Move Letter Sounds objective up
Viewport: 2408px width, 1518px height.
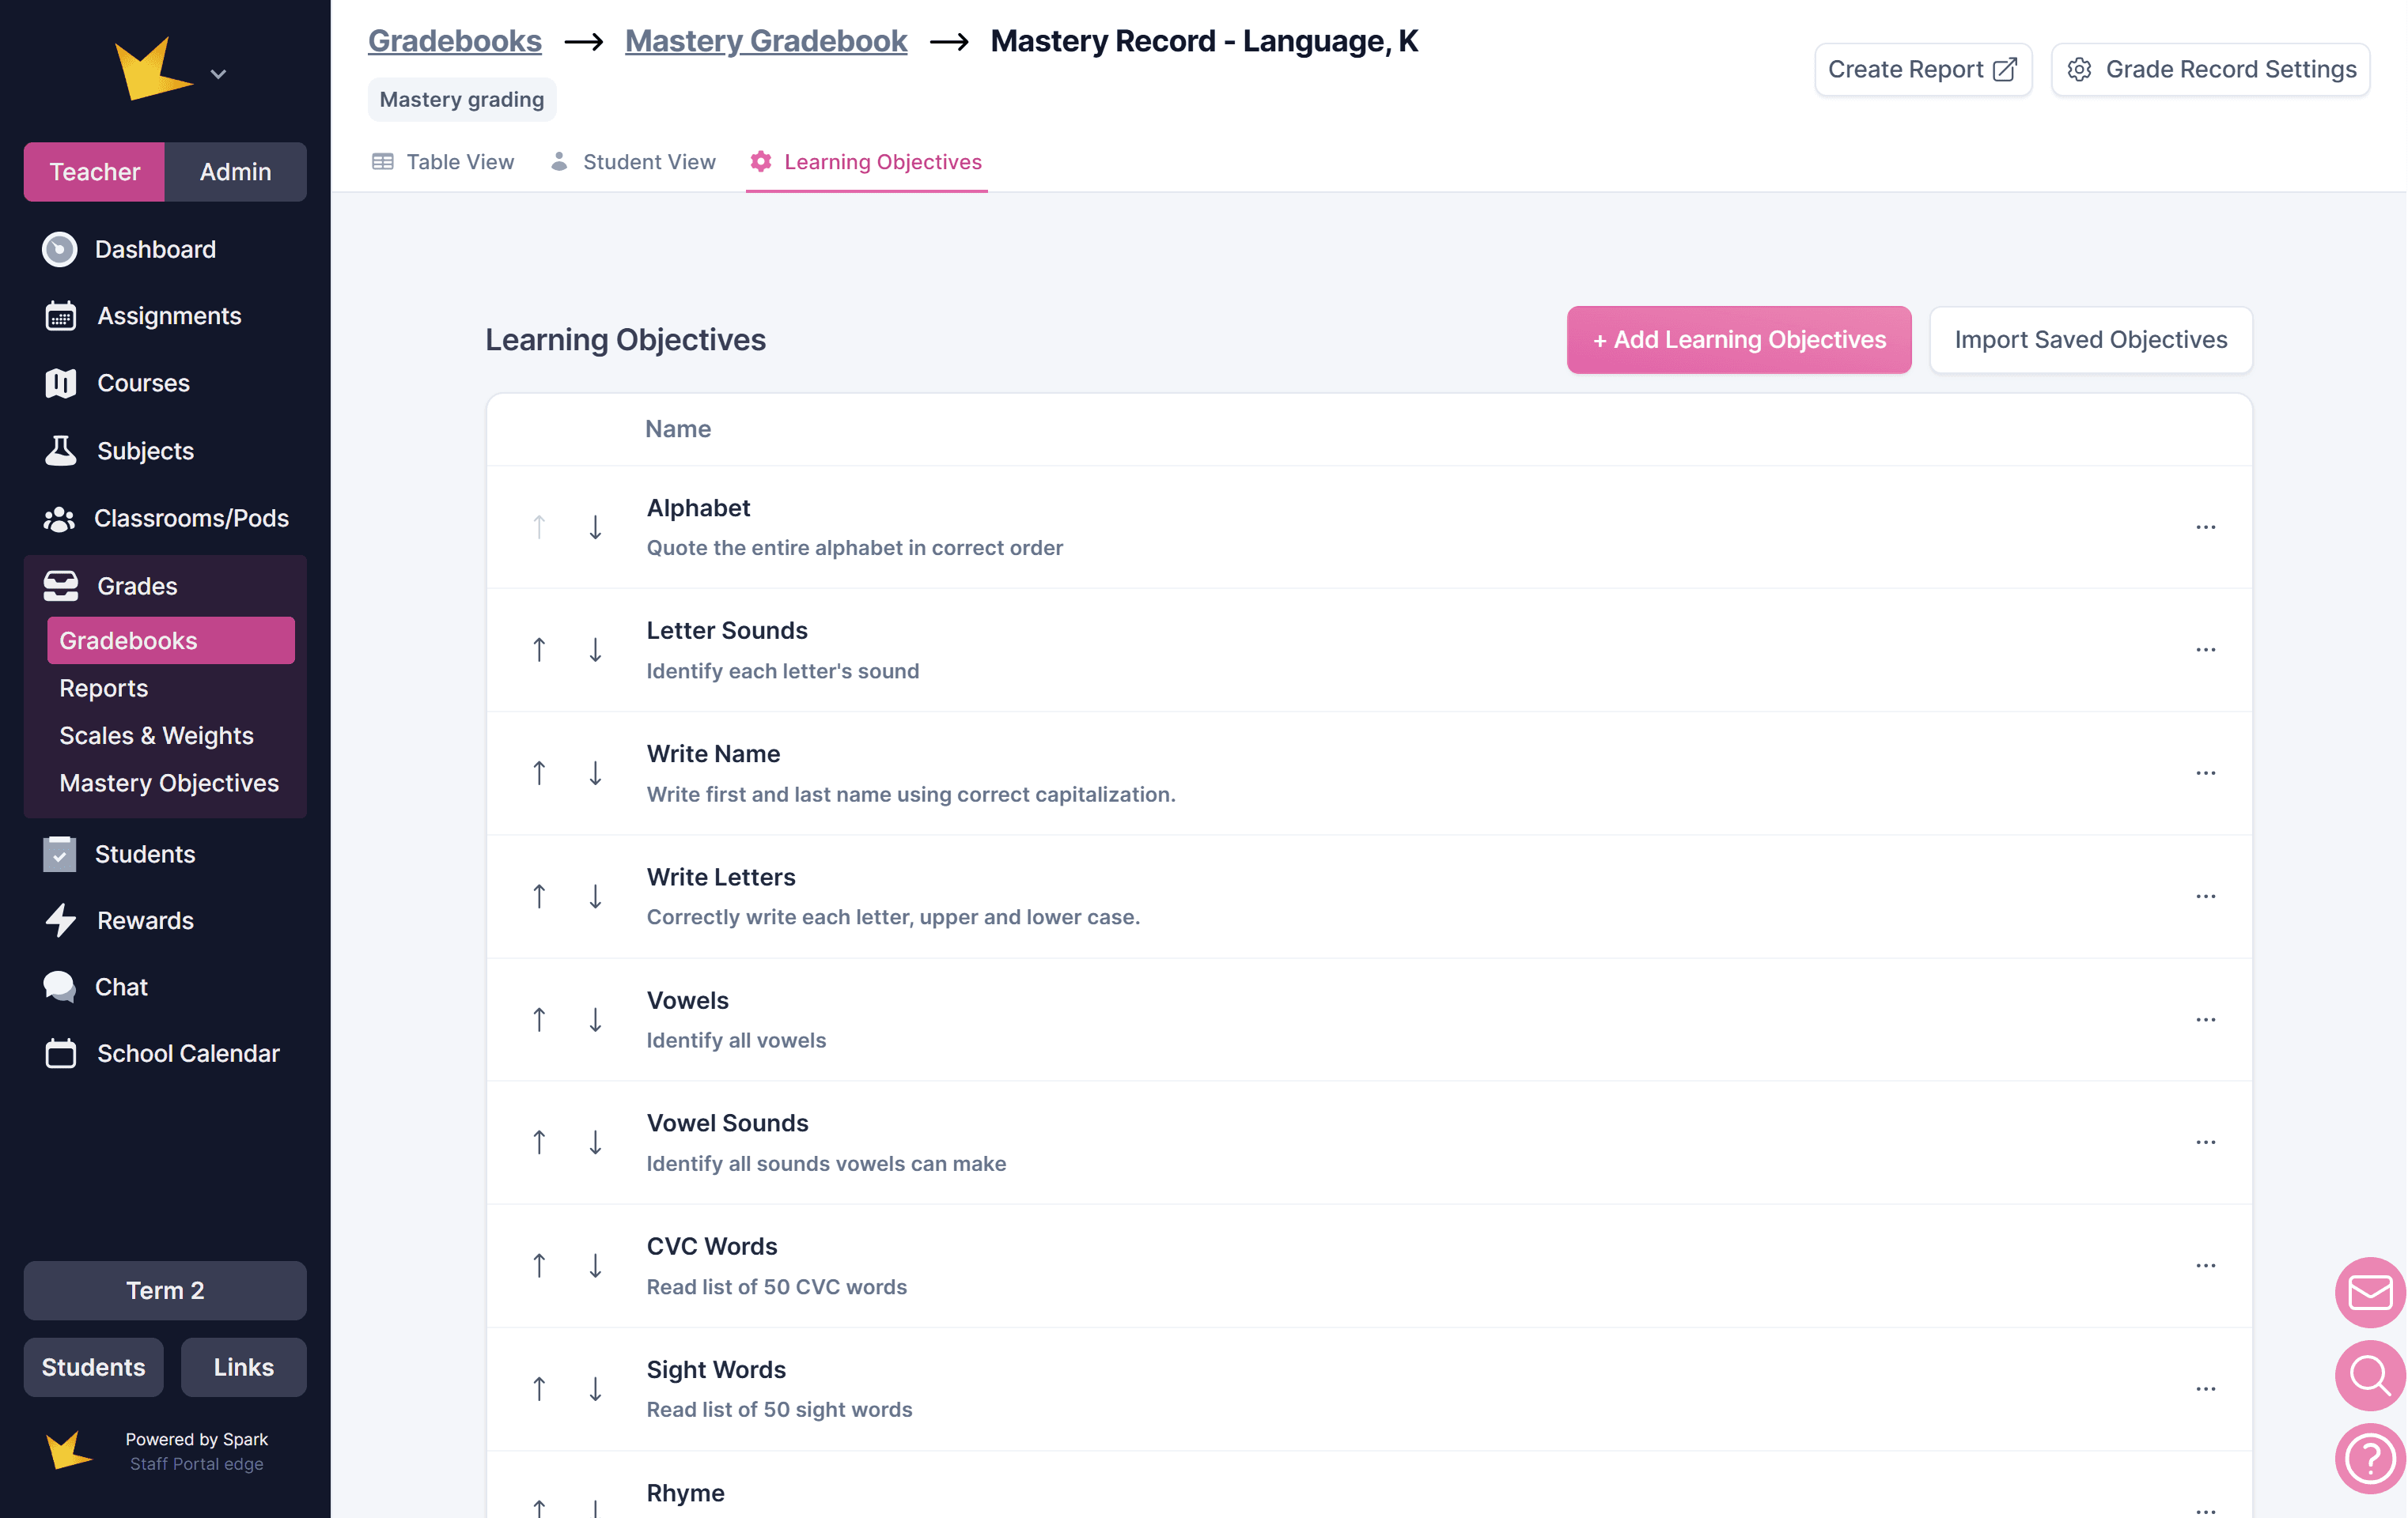point(539,651)
